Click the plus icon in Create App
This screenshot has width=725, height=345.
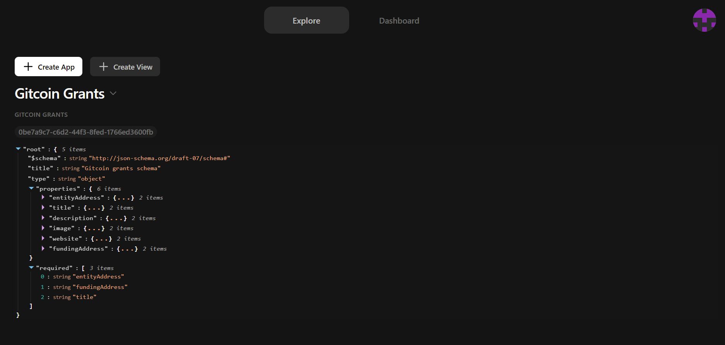tap(28, 67)
